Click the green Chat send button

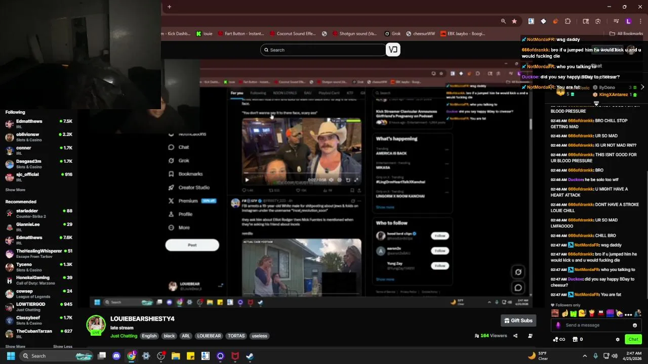(x=633, y=339)
